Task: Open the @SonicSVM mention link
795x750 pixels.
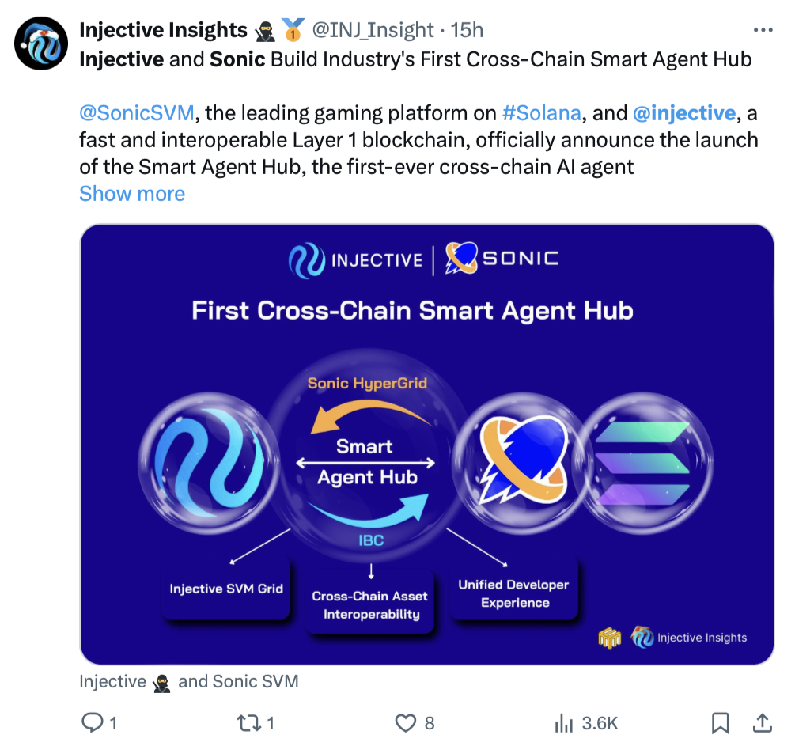Action: click(x=137, y=113)
